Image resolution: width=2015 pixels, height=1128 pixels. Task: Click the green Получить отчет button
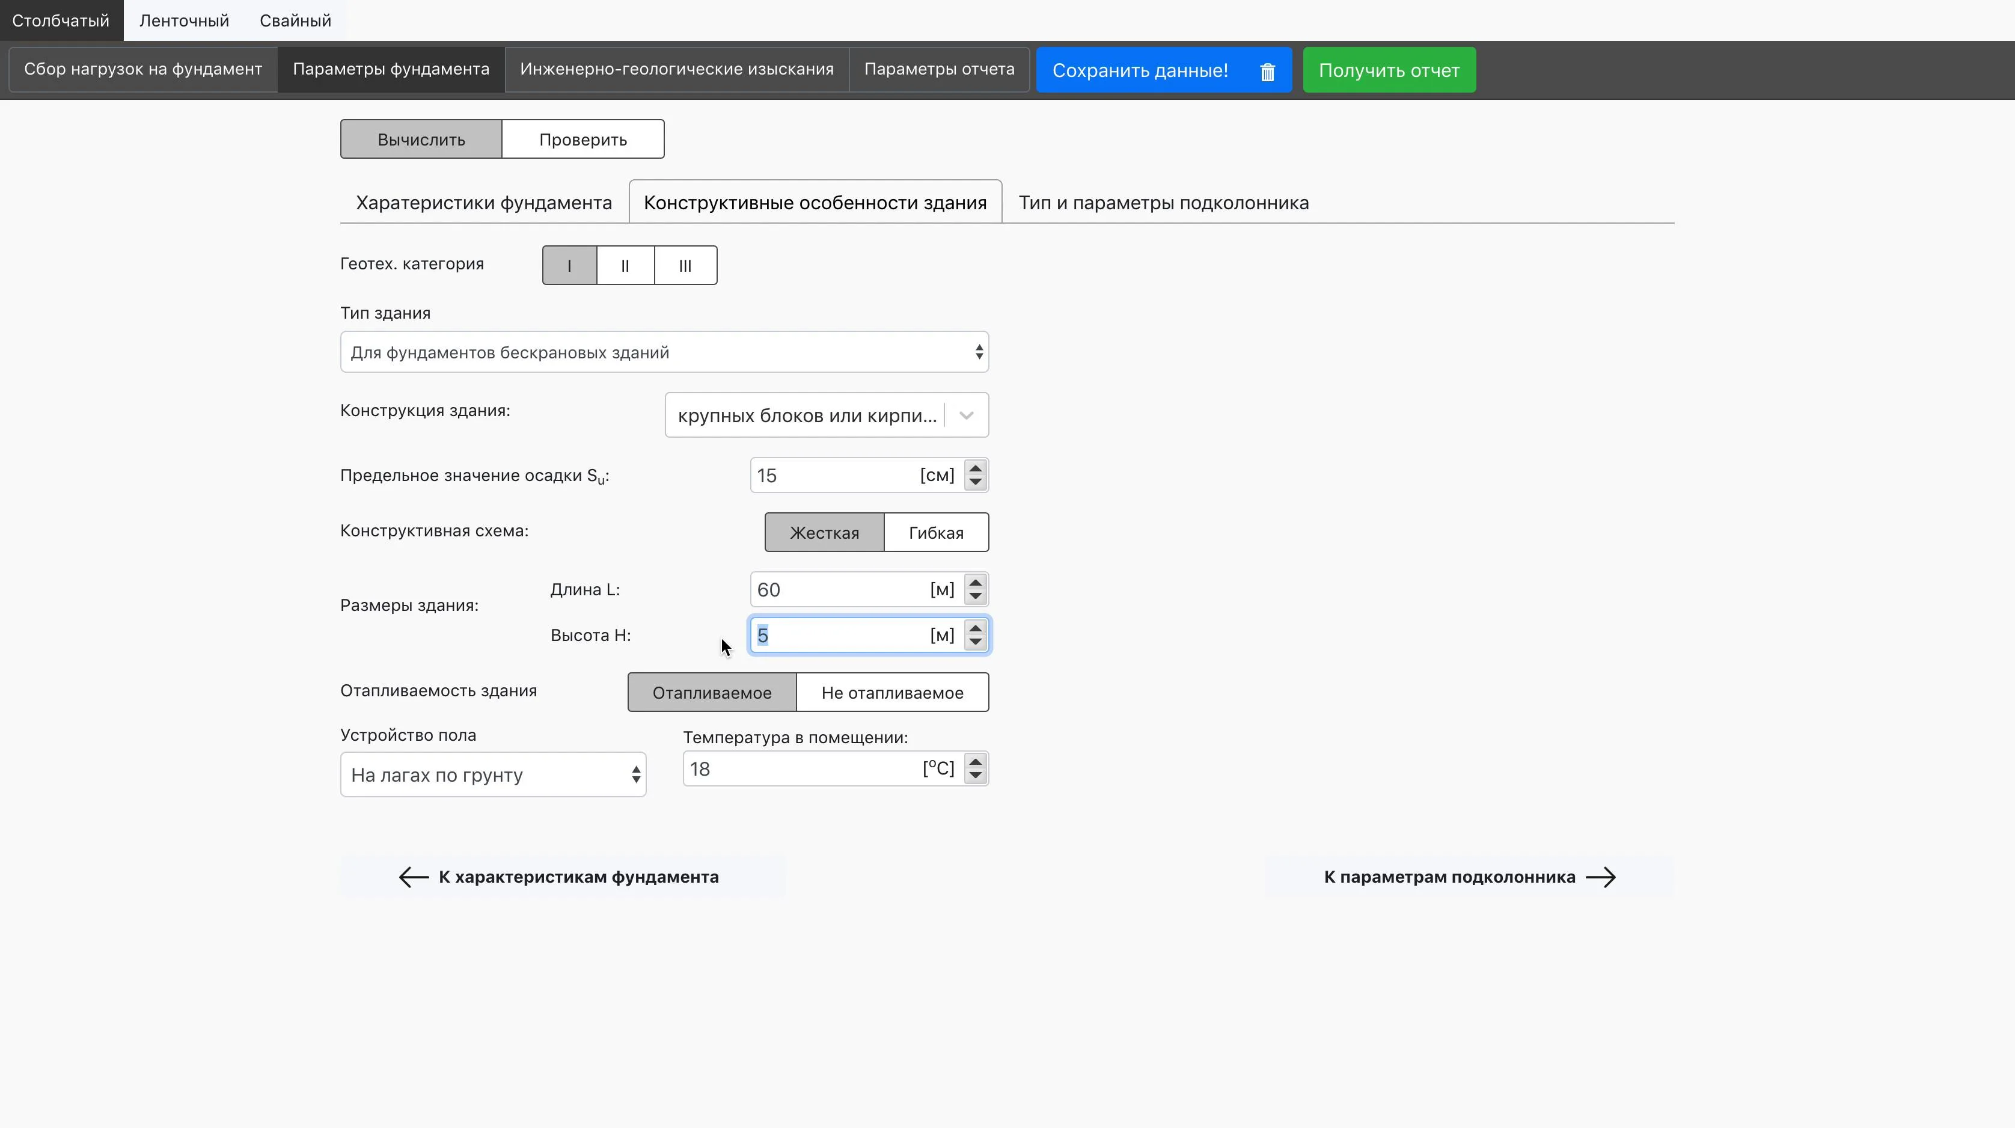pyautogui.click(x=1389, y=70)
